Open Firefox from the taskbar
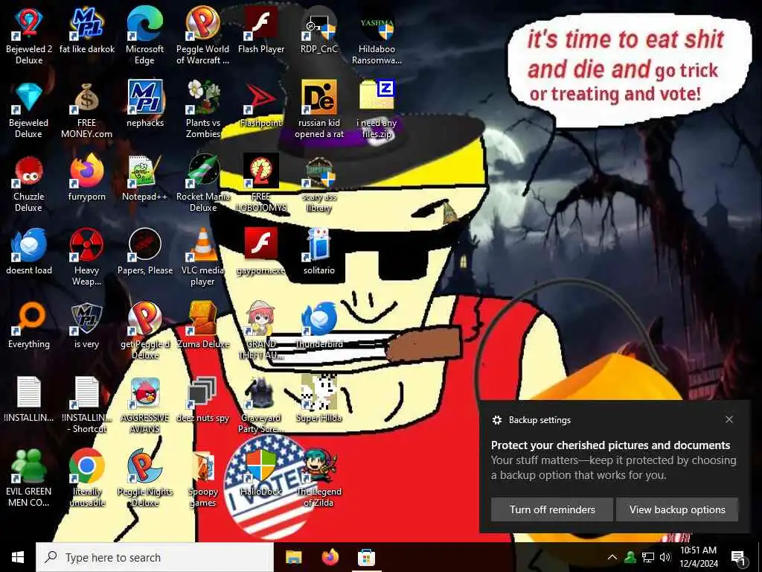This screenshot has width=762, height=572. tap(330, 557)
